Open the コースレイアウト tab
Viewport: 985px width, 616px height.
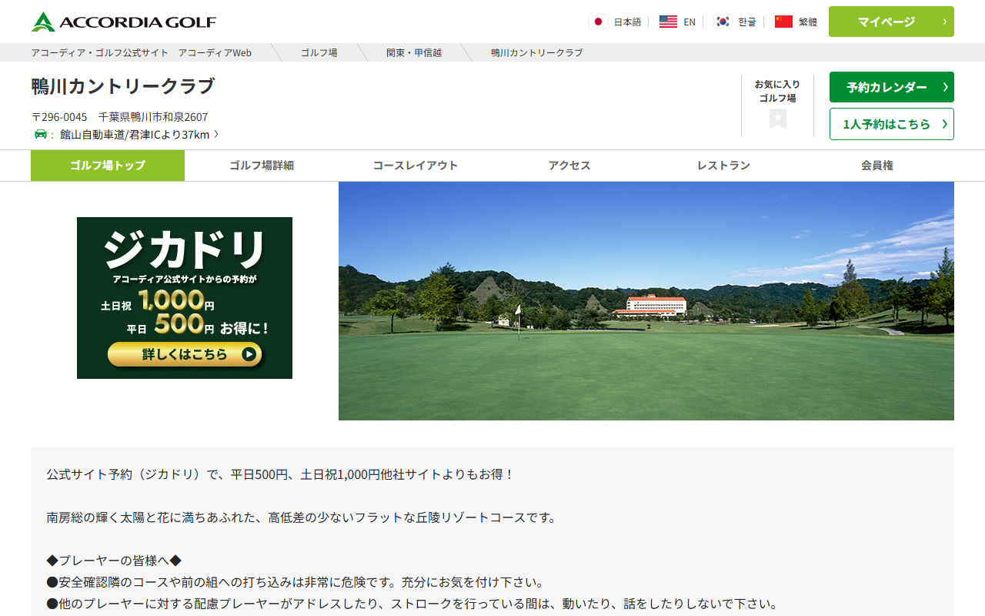(416, 166)
